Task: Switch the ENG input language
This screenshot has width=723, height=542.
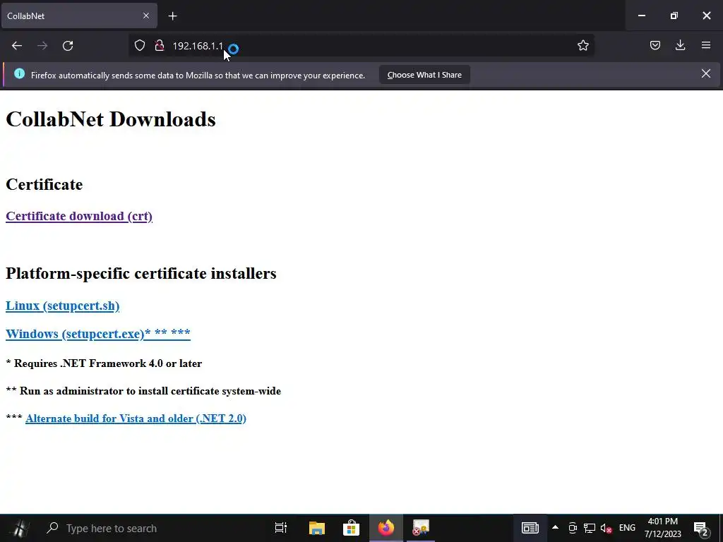Action: (x=627, y=528)
